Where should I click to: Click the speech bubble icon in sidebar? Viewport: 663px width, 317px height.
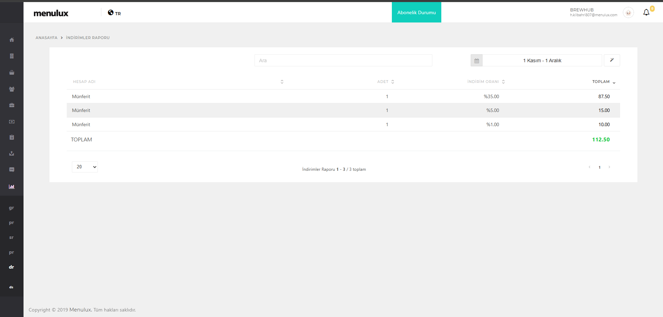click(x=12, y=170)
